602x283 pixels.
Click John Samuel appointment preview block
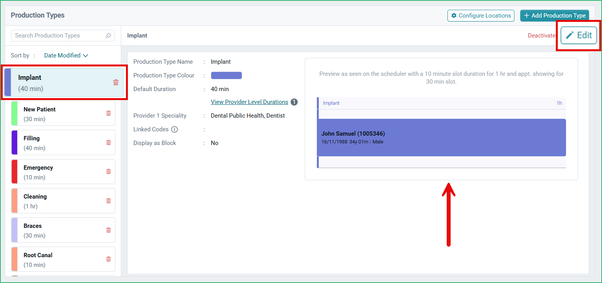pyautogui.click(x=441, y=138)
